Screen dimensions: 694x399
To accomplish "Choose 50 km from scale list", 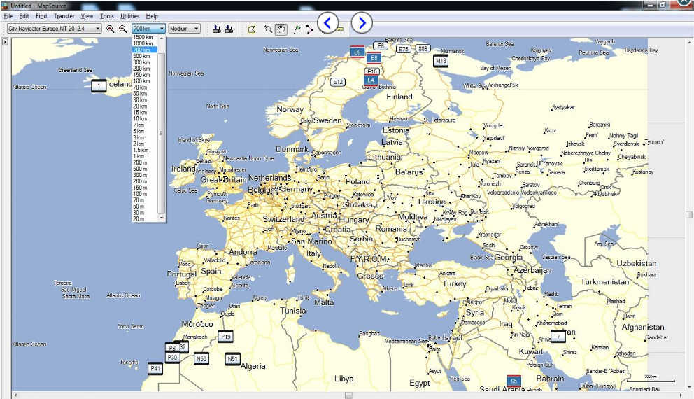I will click(145, 94).
